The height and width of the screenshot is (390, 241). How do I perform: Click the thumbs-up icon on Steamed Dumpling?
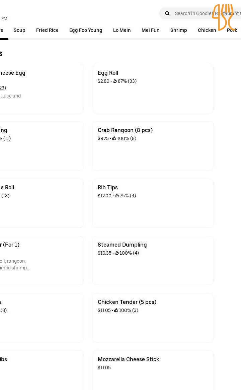117,253
